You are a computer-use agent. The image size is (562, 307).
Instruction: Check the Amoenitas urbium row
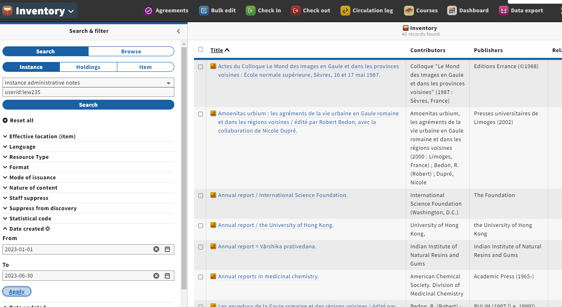201,114
